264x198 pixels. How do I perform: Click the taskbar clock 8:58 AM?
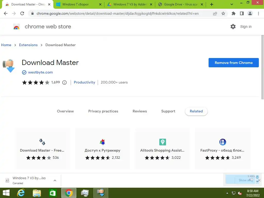coord(253,191)
